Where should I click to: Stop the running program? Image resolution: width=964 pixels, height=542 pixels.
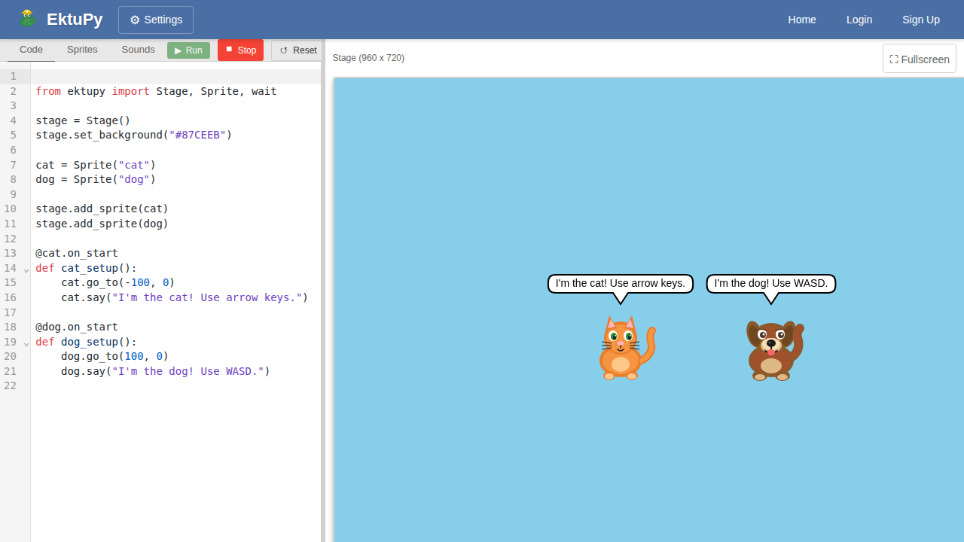[x=240, y=50]
